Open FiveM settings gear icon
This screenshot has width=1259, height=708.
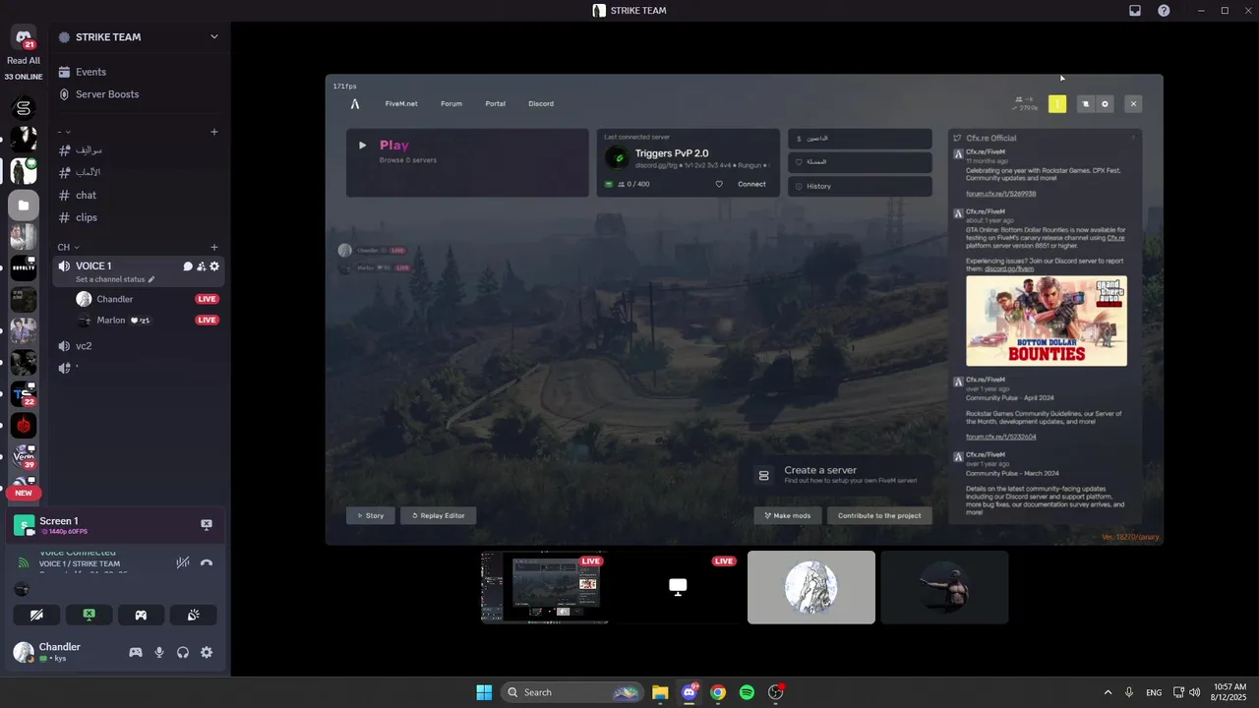coord(1105,103)
